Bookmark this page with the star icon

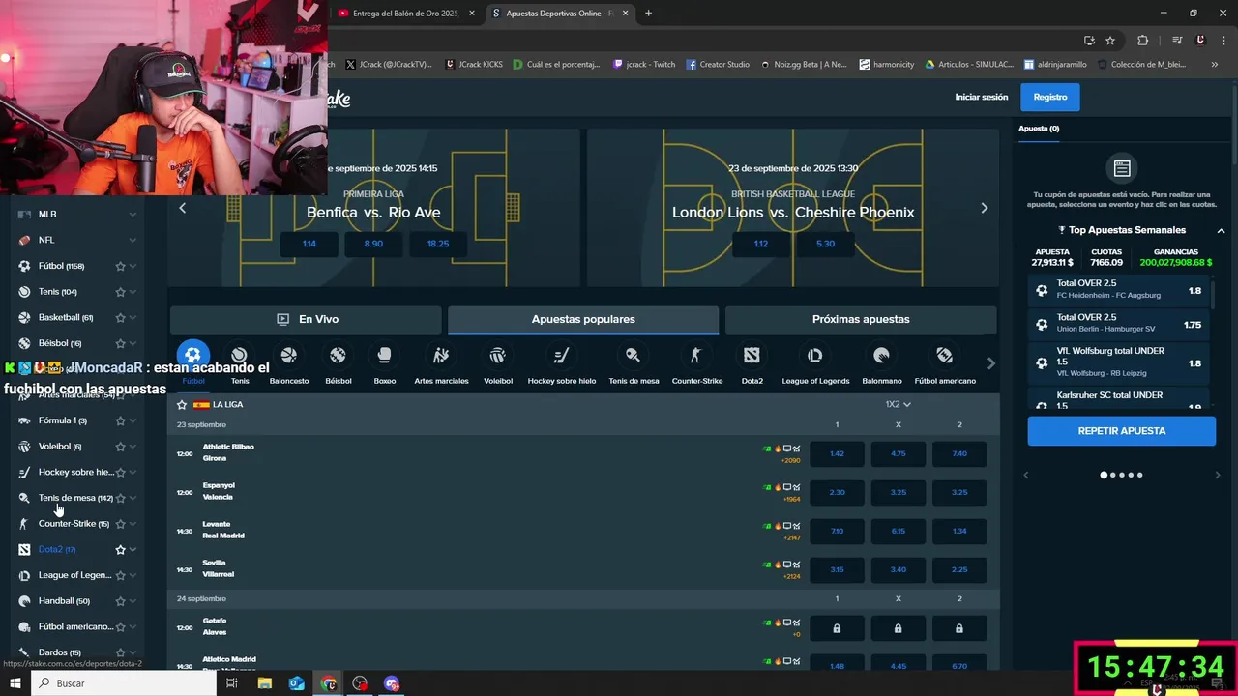tap(1110, 41)
